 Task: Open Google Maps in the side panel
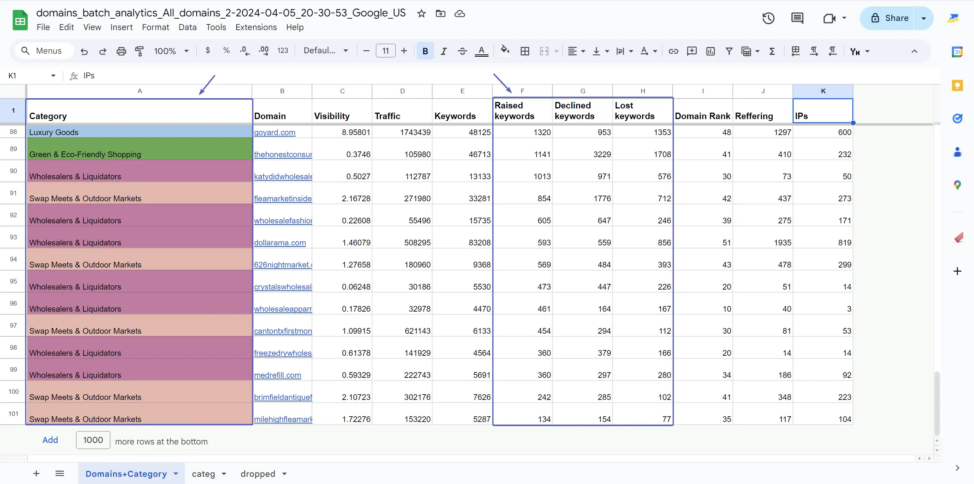[958, 185]
